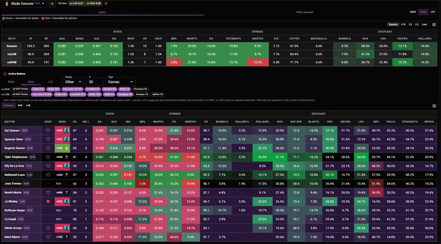Click sportsbook logo in Dane Myers' odds
The image size is (441, 244).
67,237
